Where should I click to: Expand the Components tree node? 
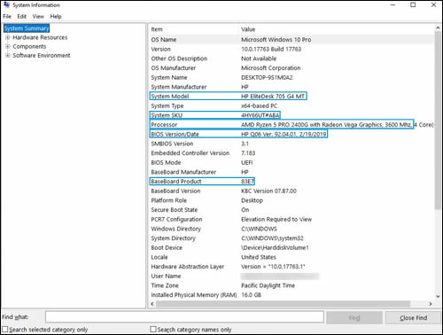[8, 46]
